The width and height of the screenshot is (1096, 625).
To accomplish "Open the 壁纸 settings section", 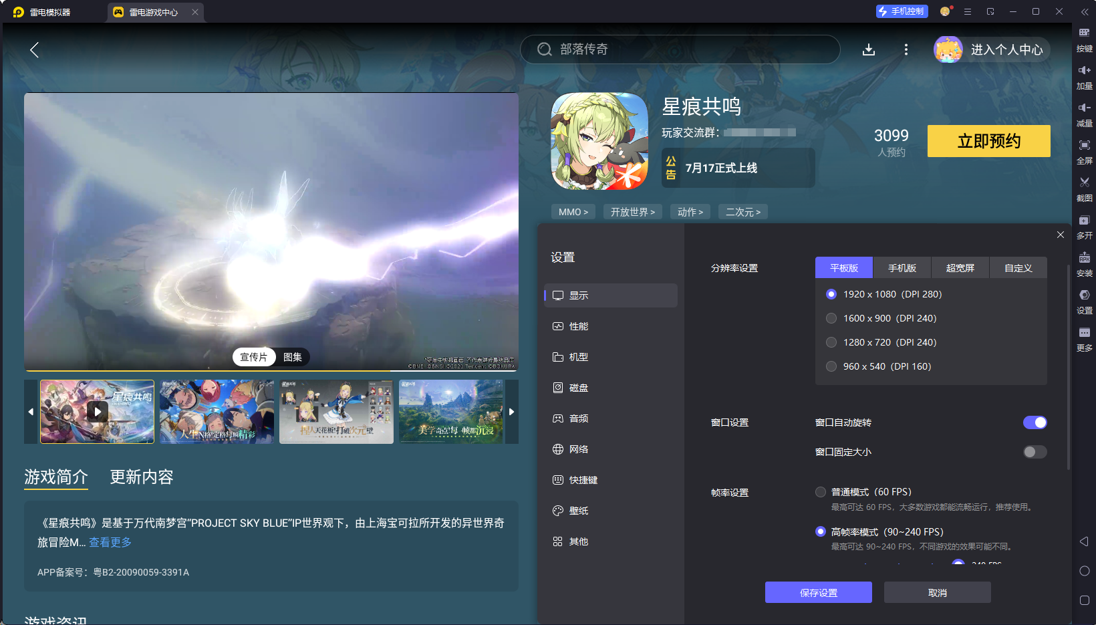I will [611, 511].
